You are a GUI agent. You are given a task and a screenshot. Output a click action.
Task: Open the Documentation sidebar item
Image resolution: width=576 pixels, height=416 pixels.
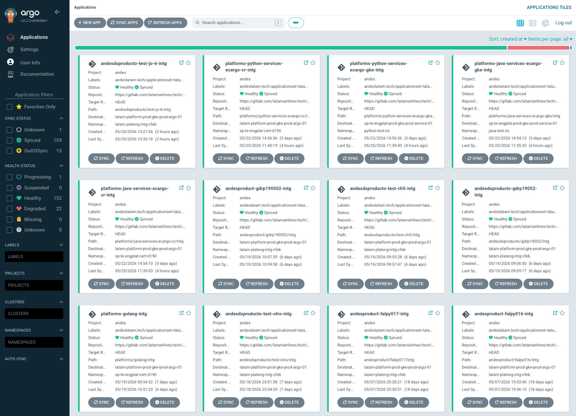coord(37,74)
